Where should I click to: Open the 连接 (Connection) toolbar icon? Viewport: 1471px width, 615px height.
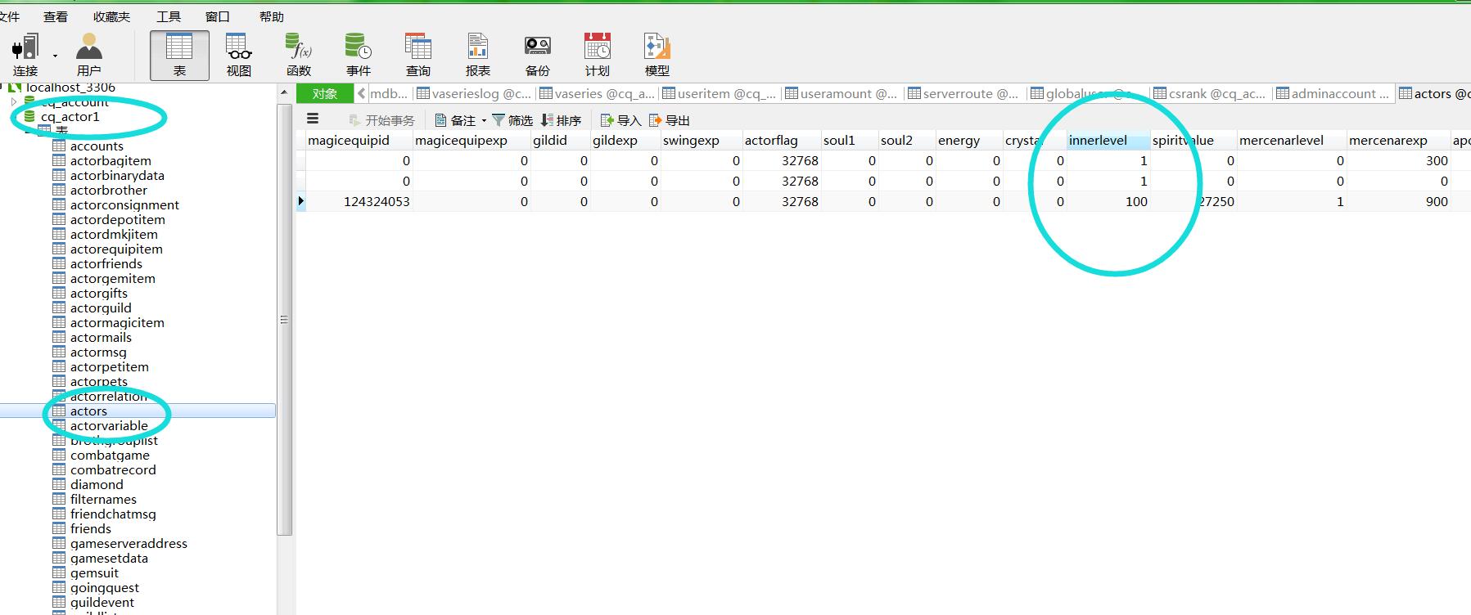point(25,54)
